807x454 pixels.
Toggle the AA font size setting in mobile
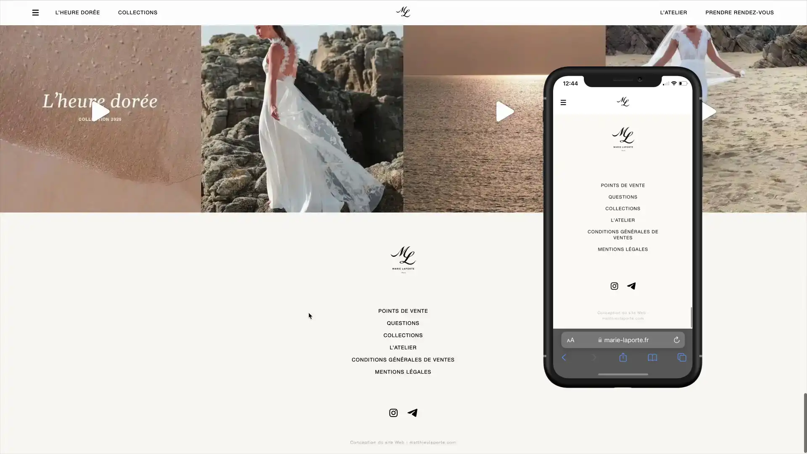pyautogui.click(x=570, y=340)
